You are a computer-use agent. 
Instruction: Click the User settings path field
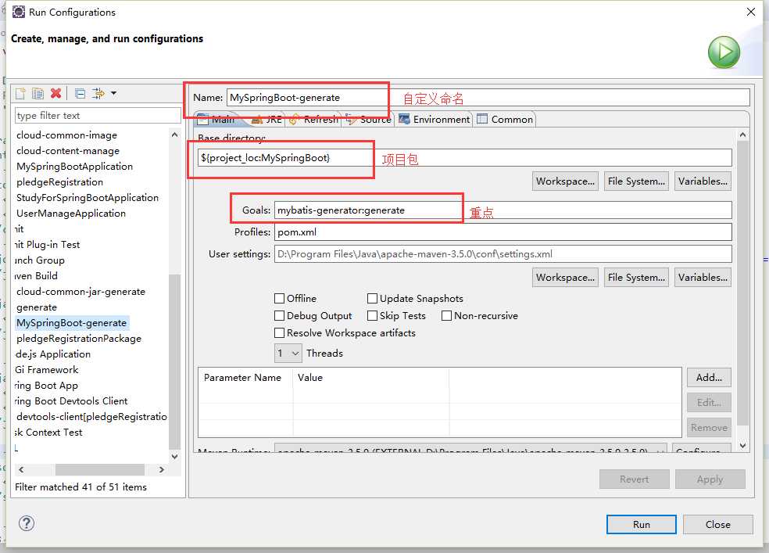point(503,254)
